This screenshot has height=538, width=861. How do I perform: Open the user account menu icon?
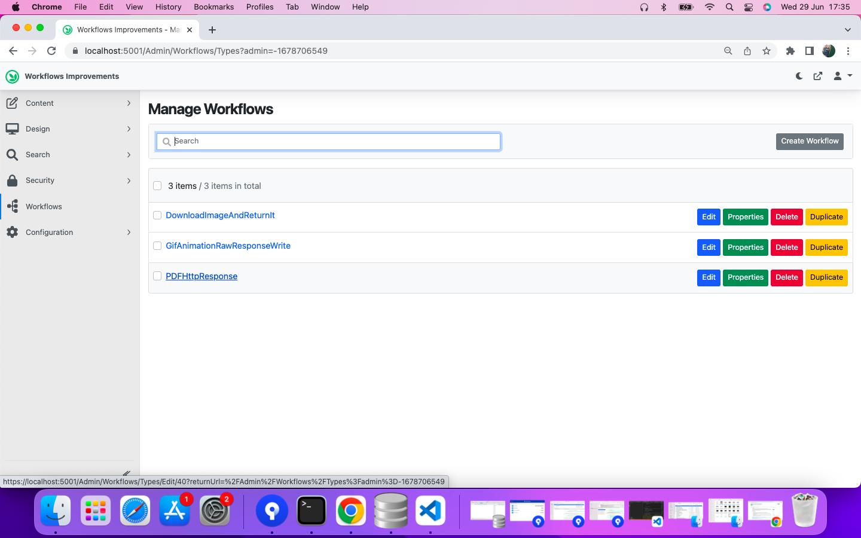tap(842, 76)
